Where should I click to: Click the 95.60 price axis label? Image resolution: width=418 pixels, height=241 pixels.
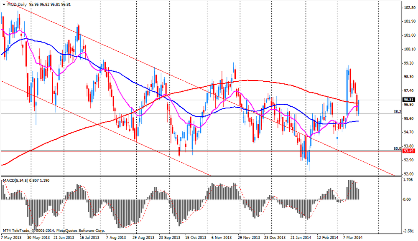pyautogui.click(x=410, y=118)
